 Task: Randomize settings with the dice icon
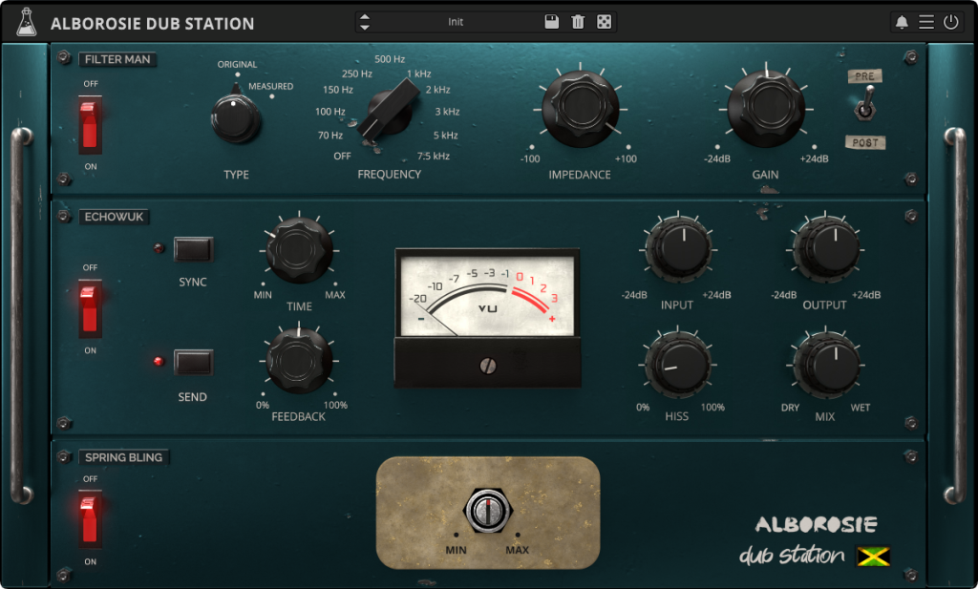604,22
